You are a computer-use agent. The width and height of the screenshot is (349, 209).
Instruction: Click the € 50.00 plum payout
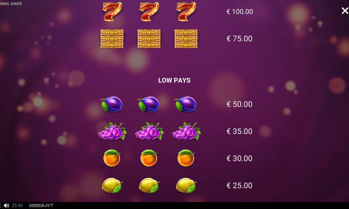point(239,104)
